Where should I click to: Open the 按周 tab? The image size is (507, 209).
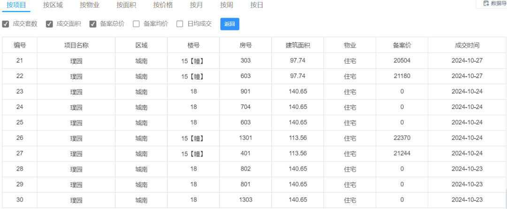[227, 5]
